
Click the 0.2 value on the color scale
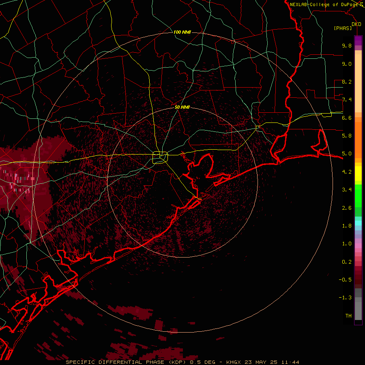pyautogui.click(x=347, y=262)
